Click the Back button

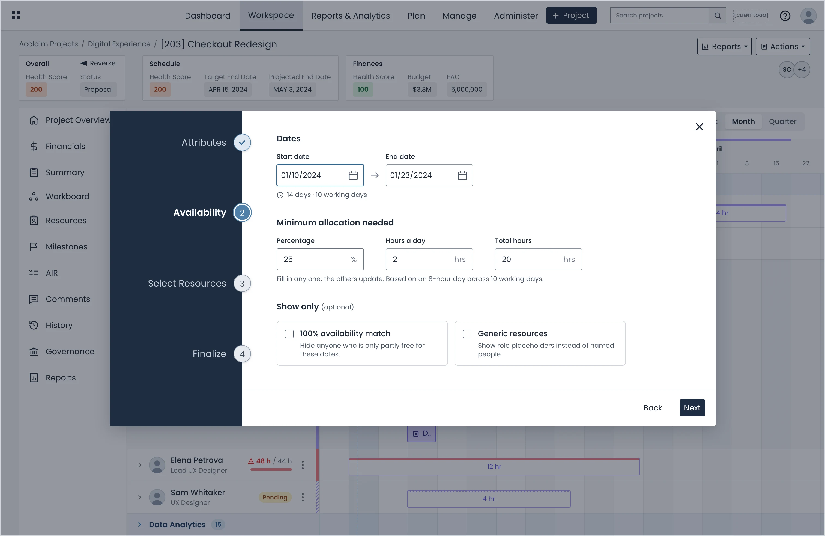652,408
